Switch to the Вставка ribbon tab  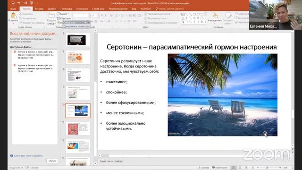(x=39, y=8)
